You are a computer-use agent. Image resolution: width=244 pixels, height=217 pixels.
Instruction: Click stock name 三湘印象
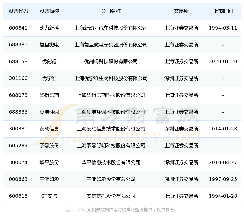click(49, 179)
